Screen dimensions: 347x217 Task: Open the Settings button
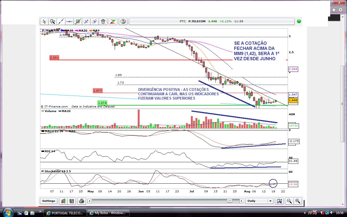(x=49, y=201)
